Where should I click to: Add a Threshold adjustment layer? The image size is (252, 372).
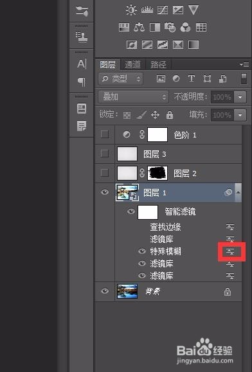click(163, 44)
